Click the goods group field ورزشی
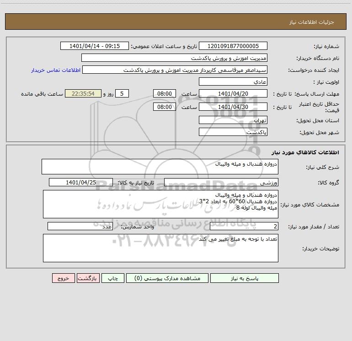 pos(221,182)
